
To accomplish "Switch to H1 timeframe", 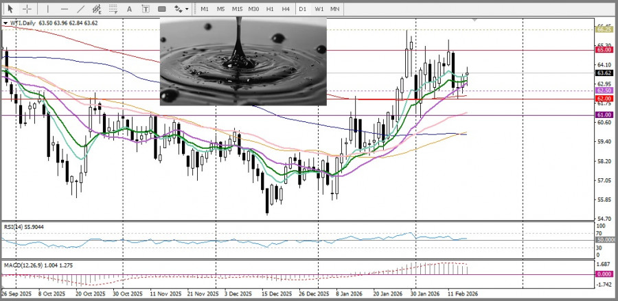I will click(270, 9).
